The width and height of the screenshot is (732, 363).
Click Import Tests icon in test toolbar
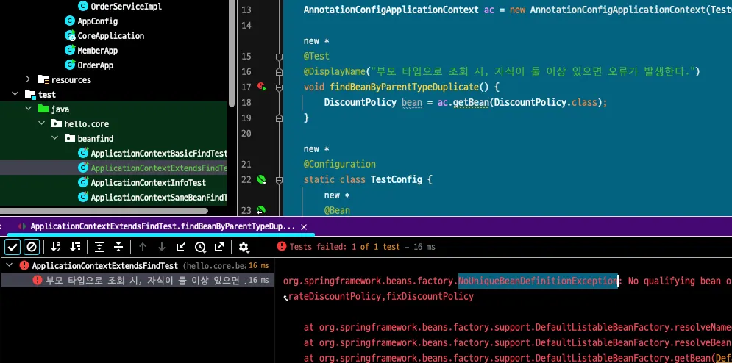point(181,247)
